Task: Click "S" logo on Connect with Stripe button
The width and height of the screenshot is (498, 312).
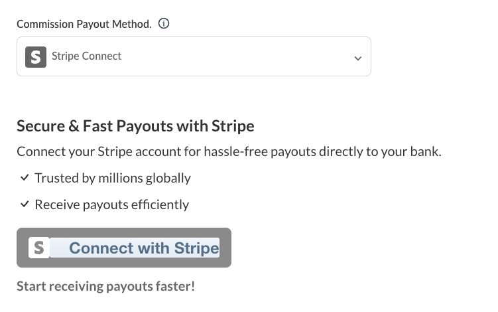Action: 40,248
